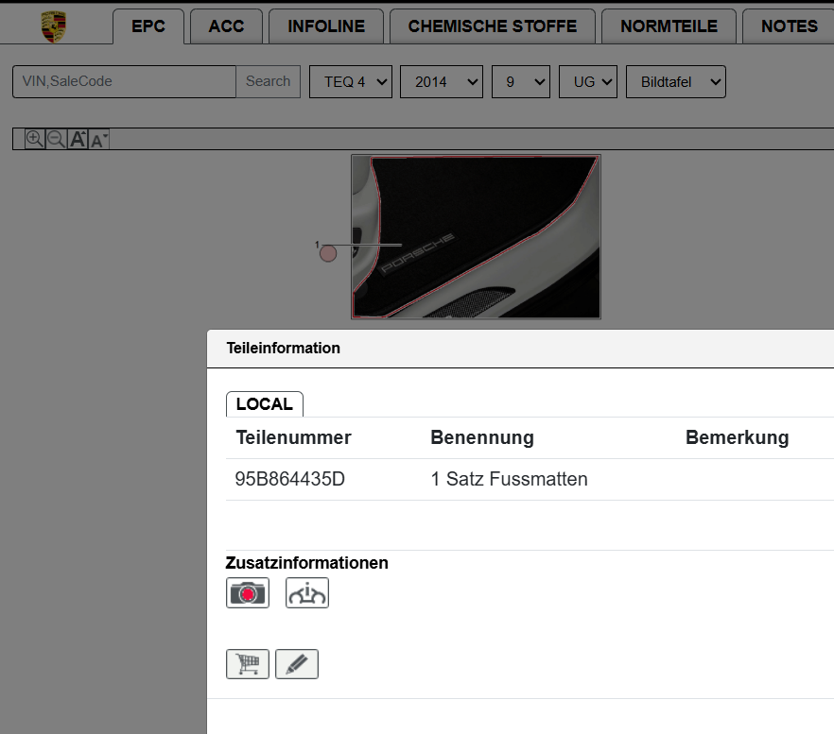Screen dimensions: 834x734
Task: Click the Porsche crest logo
Action: [x=54, y=26]
